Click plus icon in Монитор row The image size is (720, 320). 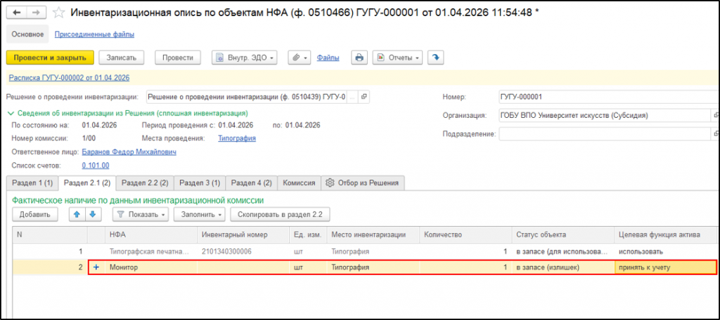(x=96, y=267)
